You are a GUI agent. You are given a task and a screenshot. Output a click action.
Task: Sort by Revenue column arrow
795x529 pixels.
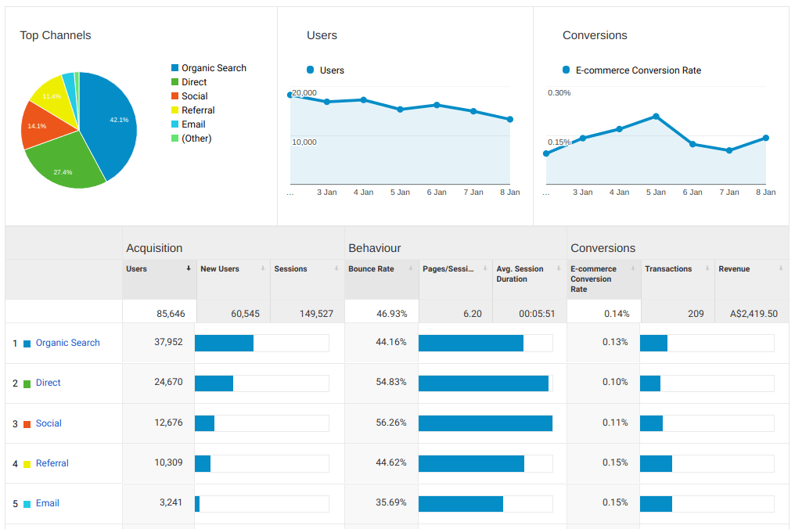tap(780, 268)
